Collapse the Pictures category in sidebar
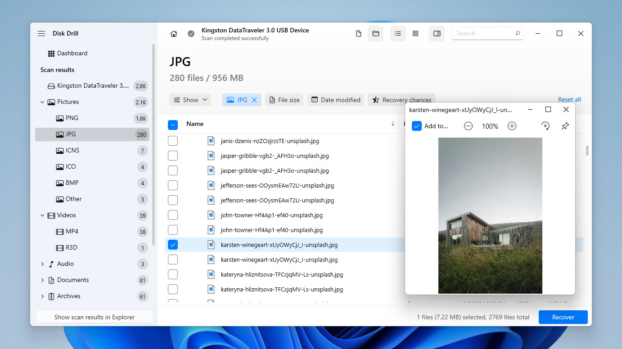 coord(43,102)
